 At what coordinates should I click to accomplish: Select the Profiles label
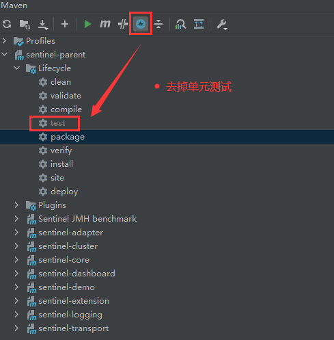[40, 41]
